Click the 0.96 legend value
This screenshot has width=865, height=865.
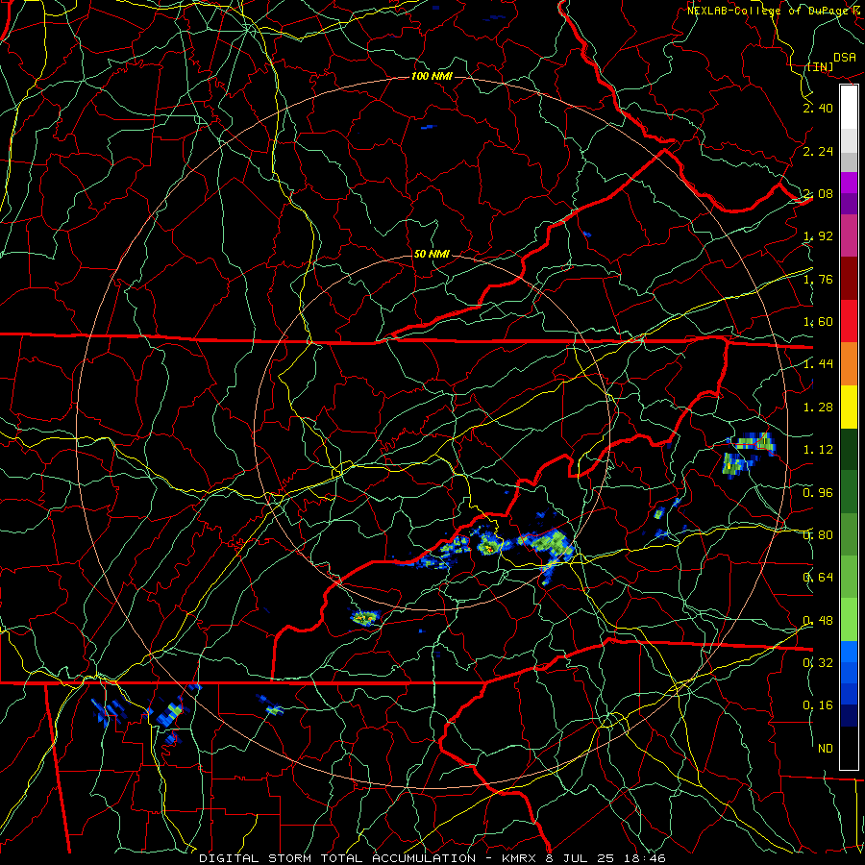(818, 492)
